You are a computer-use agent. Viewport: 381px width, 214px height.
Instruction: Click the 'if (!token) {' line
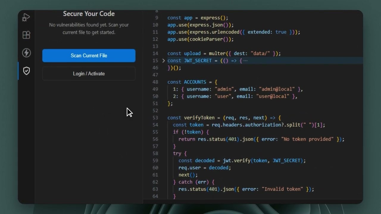[191, 132]
